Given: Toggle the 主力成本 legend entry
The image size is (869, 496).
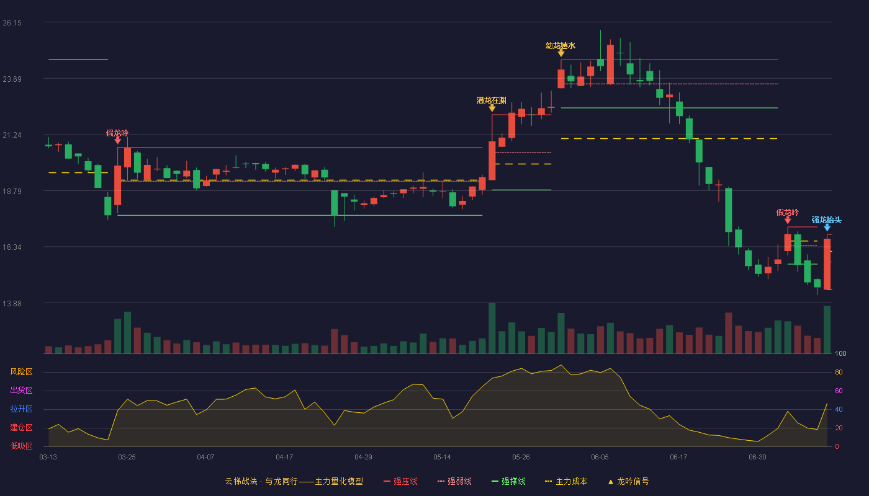Looking at the screenshot, I should click(x=566, y=481).
